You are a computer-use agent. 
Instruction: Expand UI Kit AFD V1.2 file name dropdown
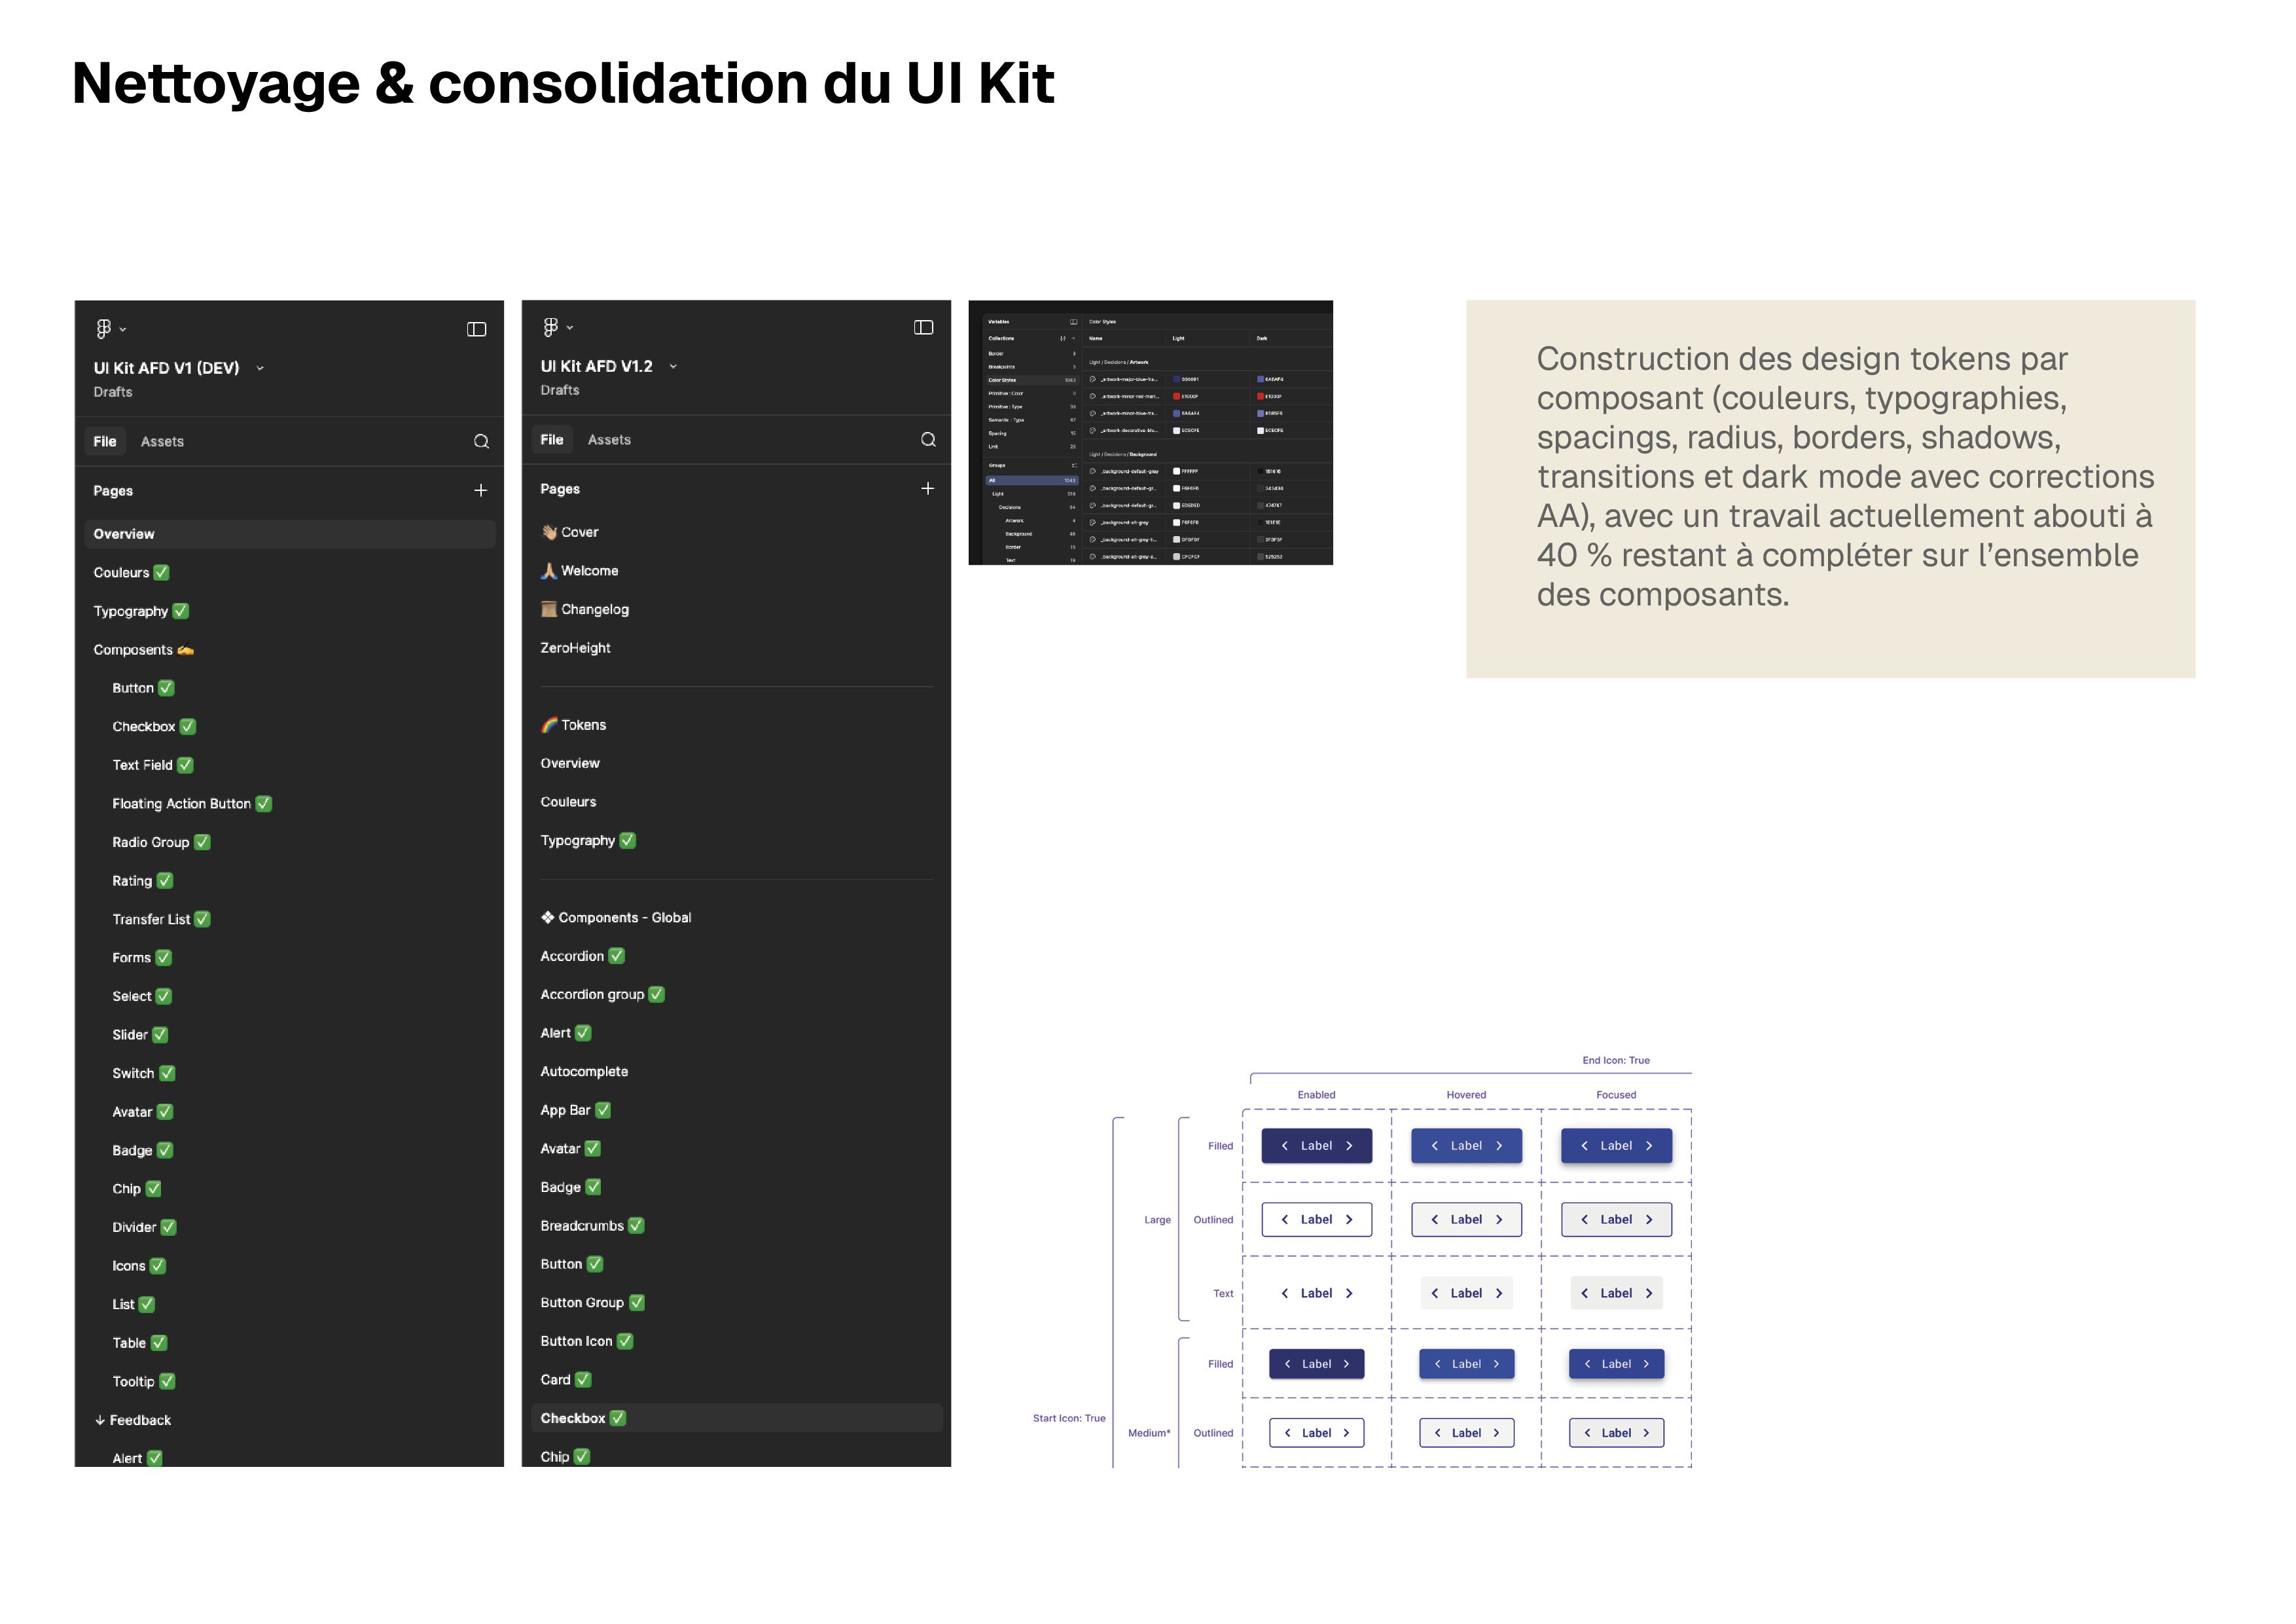point(673,366)
